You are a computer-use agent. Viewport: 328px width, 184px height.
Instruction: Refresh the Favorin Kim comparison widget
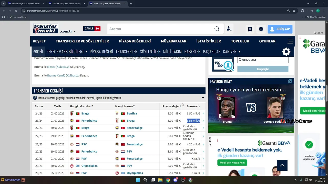click(x=290, y=81)
